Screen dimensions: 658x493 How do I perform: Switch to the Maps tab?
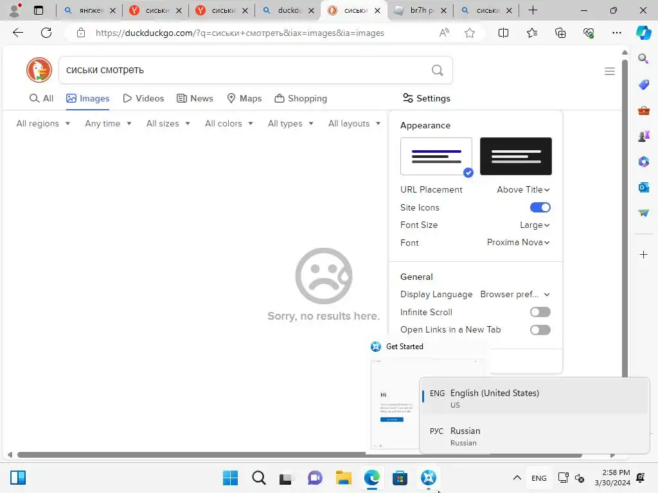pos(244,98)
